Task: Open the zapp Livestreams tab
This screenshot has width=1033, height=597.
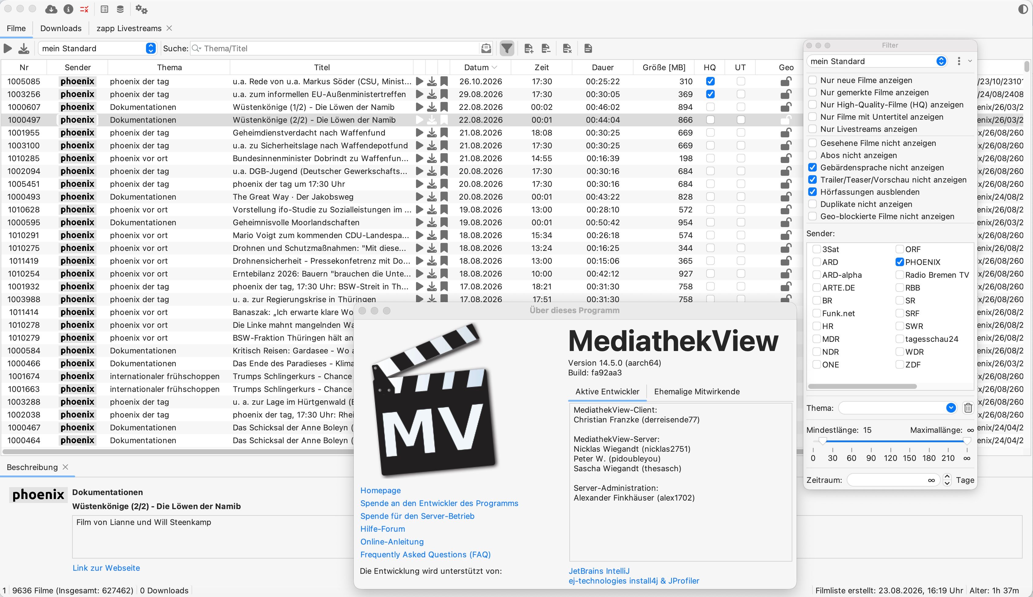Action: pyautogui.click(x=129, y=28)
